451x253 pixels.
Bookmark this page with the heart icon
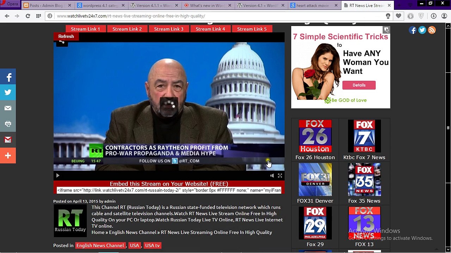399,16
